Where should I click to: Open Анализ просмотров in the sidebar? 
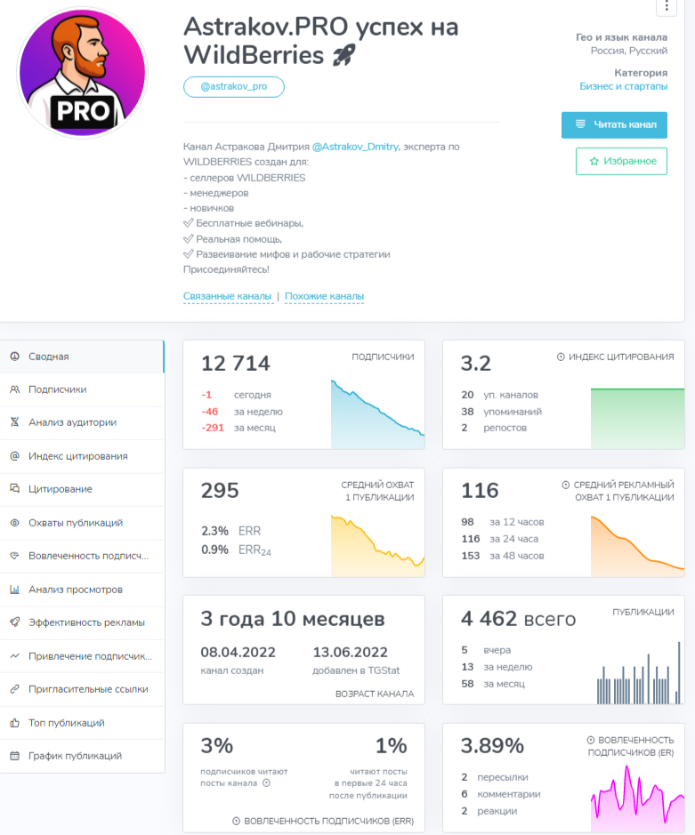[82, 589]
